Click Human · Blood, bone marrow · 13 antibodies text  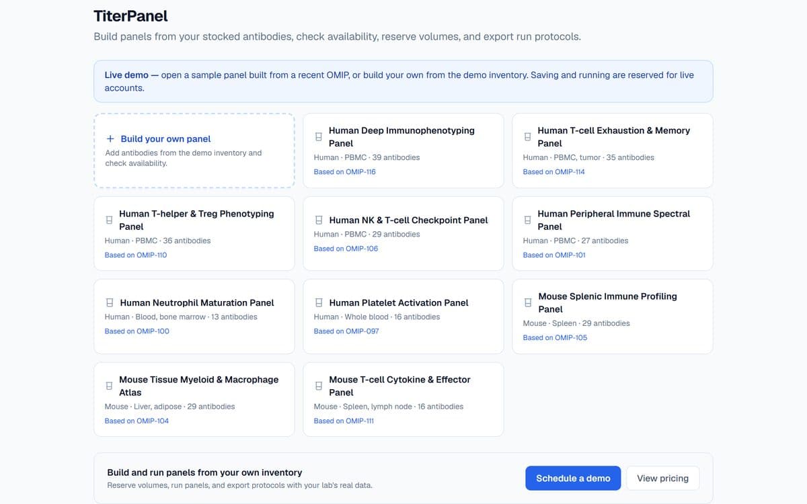[181, 317]
